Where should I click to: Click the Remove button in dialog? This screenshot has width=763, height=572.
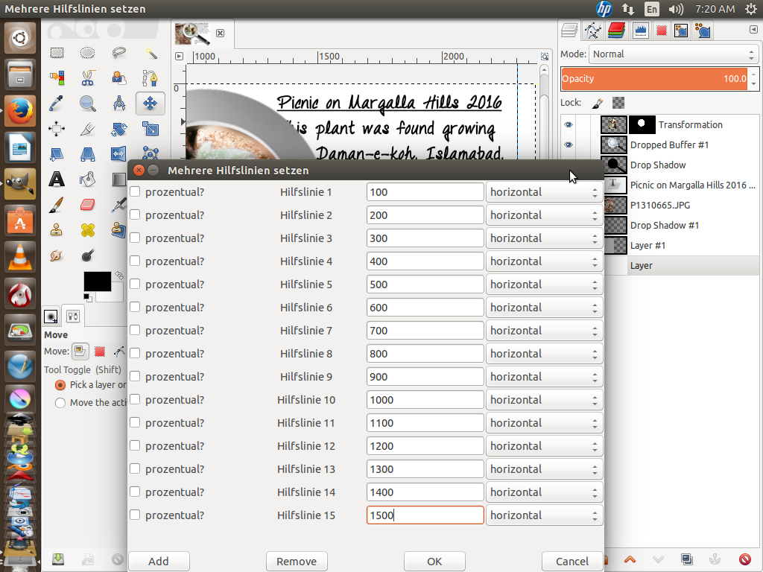tap(297, 562)
